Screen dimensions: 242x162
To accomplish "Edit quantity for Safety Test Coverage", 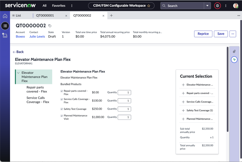I will pyautogui.click(x=124, y=109).
